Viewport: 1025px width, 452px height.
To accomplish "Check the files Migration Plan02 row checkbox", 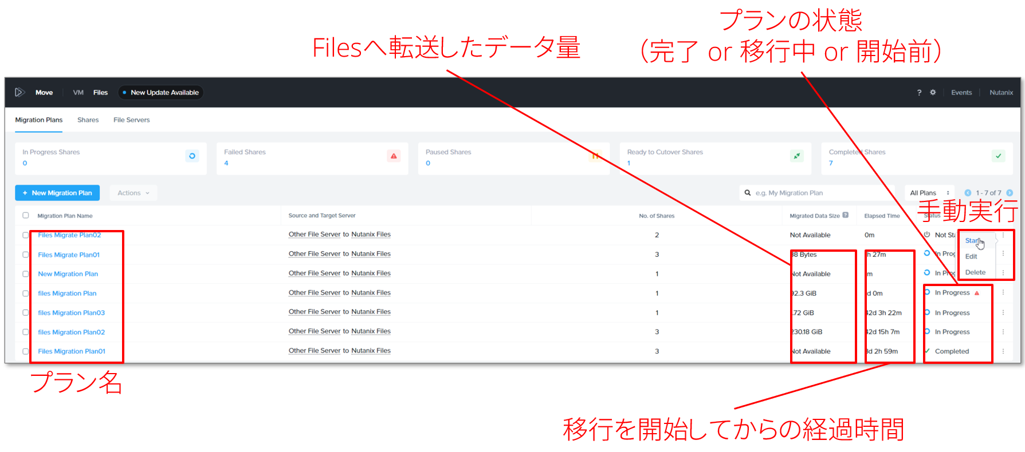I will 25,332.
